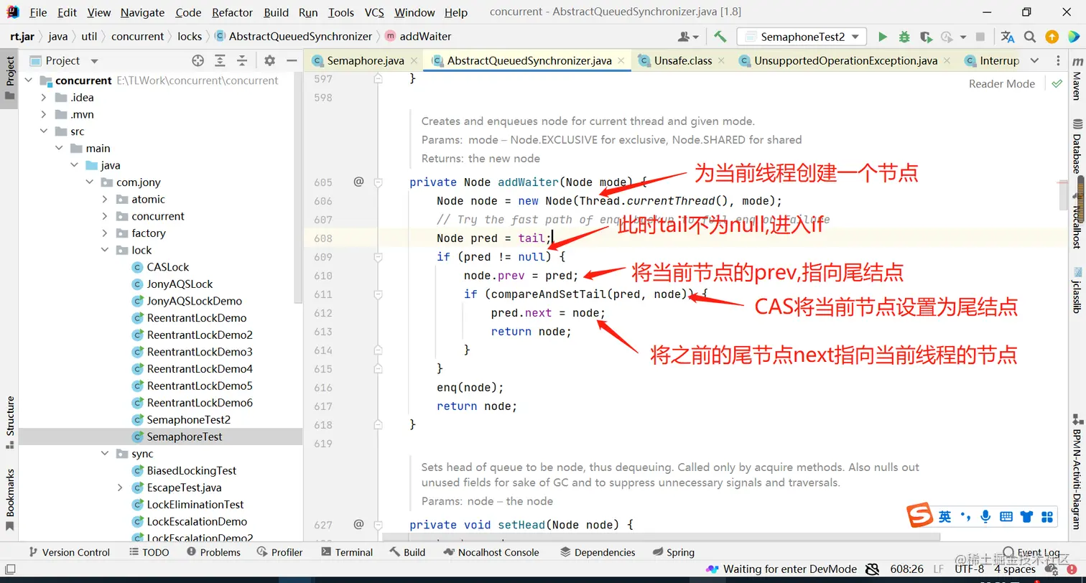The width and height of the screenshot is (1086, 583).
Task: Collapse All in the Project panel
Action: [x=242, y=61]
